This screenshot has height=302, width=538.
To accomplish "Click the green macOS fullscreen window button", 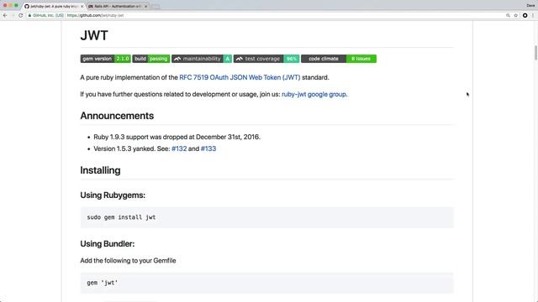I will pyautogui.click(x=16, y=6).
